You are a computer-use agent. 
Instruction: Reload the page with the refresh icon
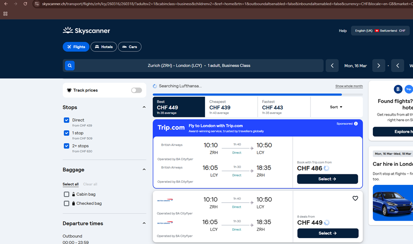(25, 4)
